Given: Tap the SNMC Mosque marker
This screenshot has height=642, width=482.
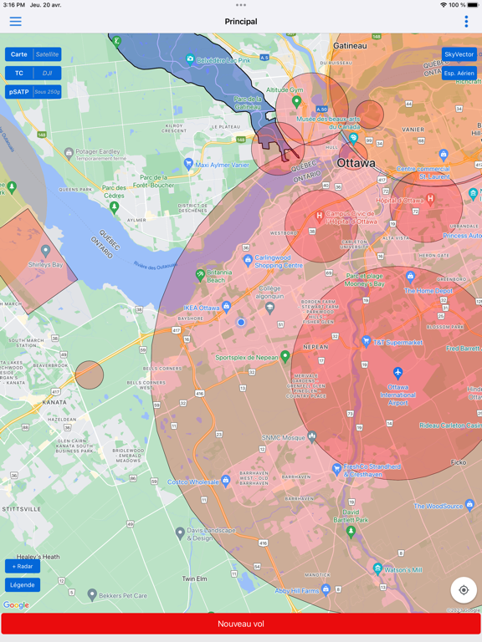Looking at the screenshot, I should (x=312, y=437).
